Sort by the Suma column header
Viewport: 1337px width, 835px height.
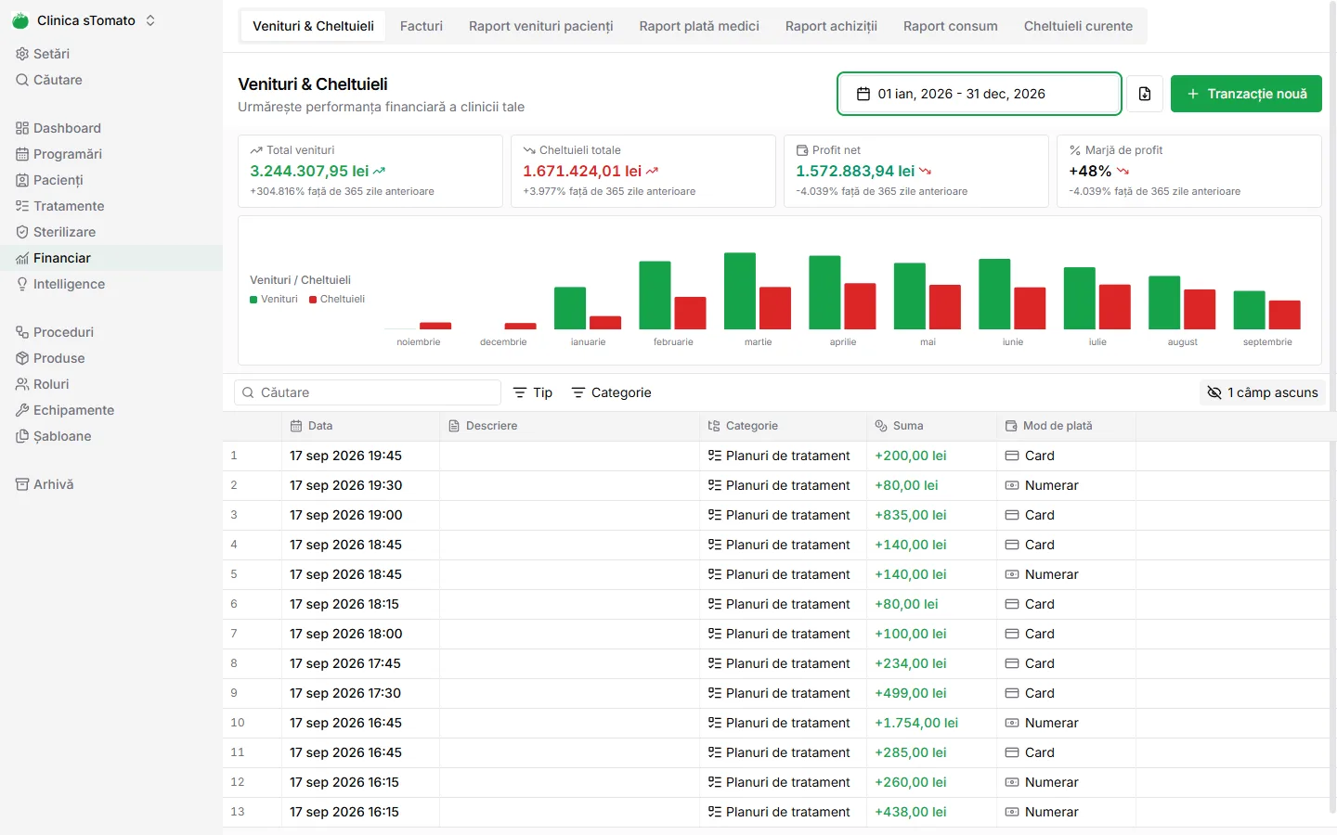tap(931, 426)
